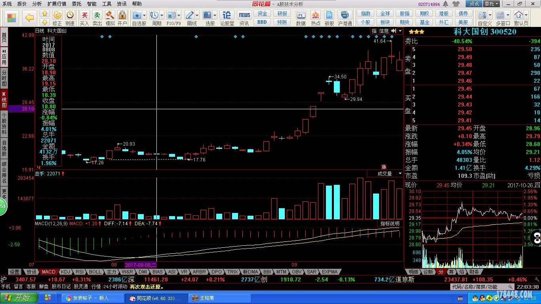Toggle the 信息 panel collapse arrow

393,31
